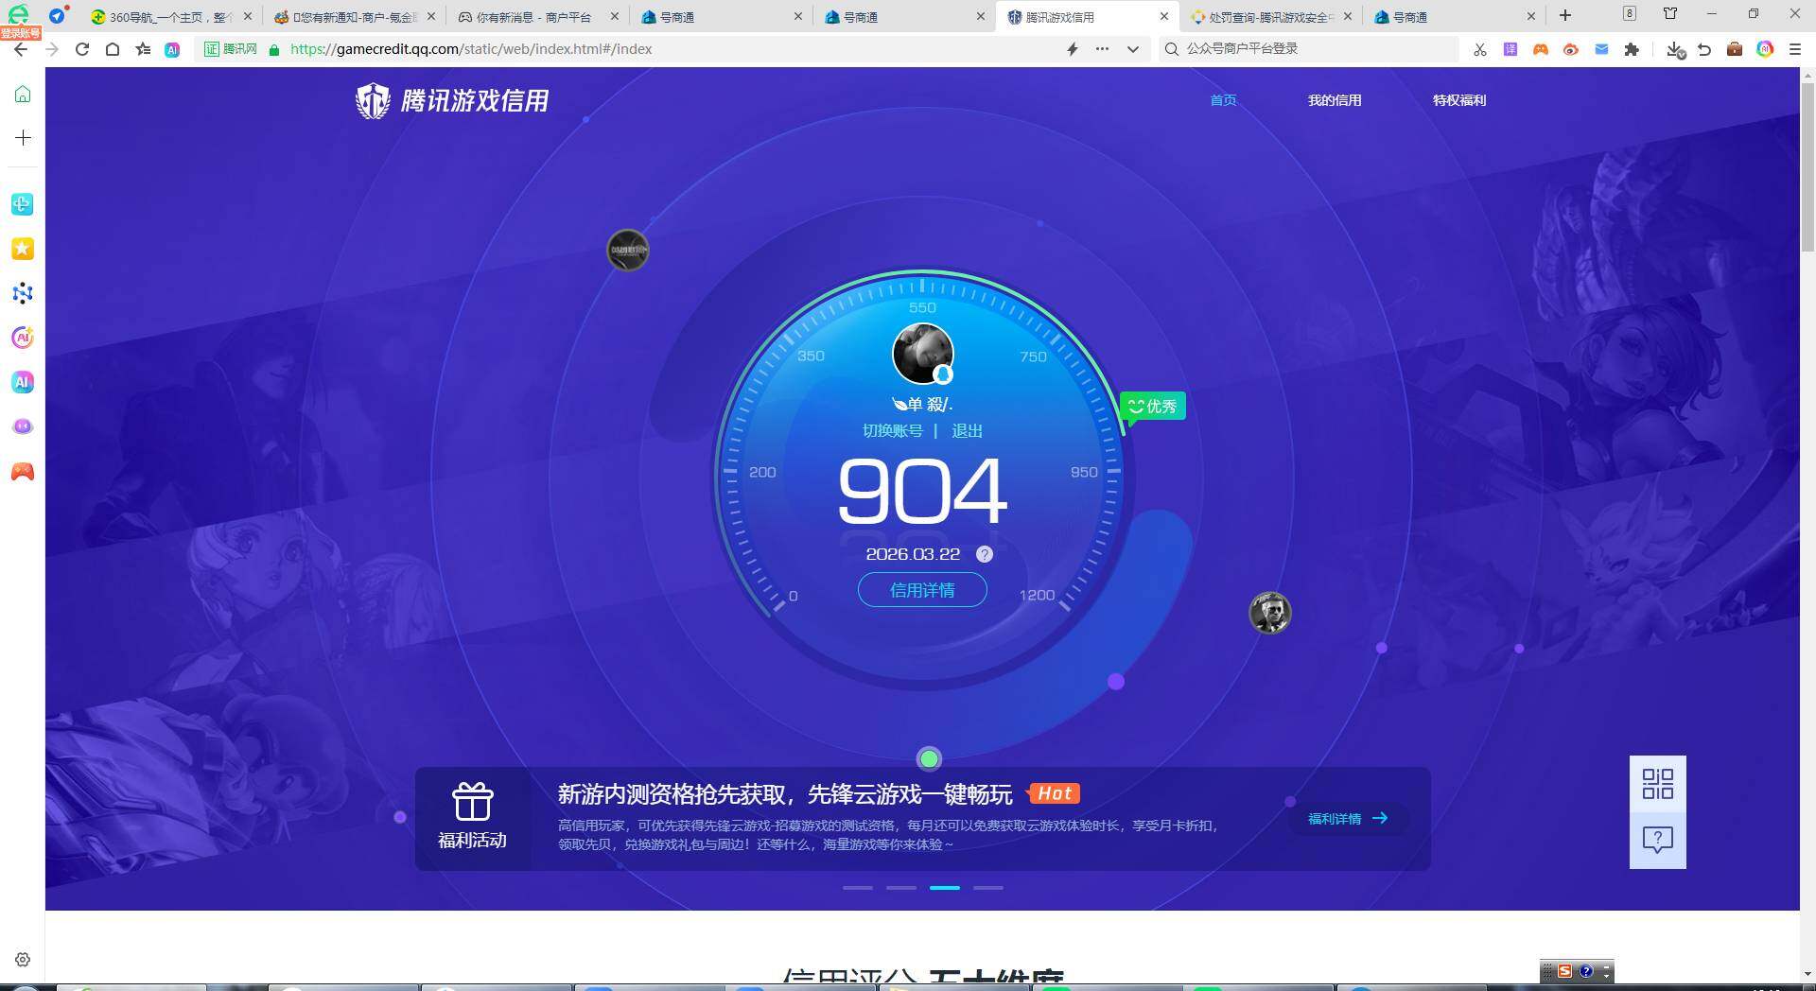Click the extensions puzzle icon in browser toolbar

tap(1633, 49)
